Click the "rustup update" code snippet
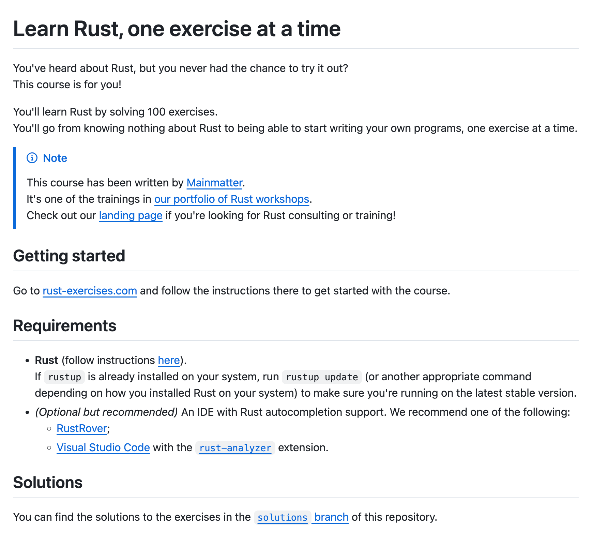 (322, 377)
